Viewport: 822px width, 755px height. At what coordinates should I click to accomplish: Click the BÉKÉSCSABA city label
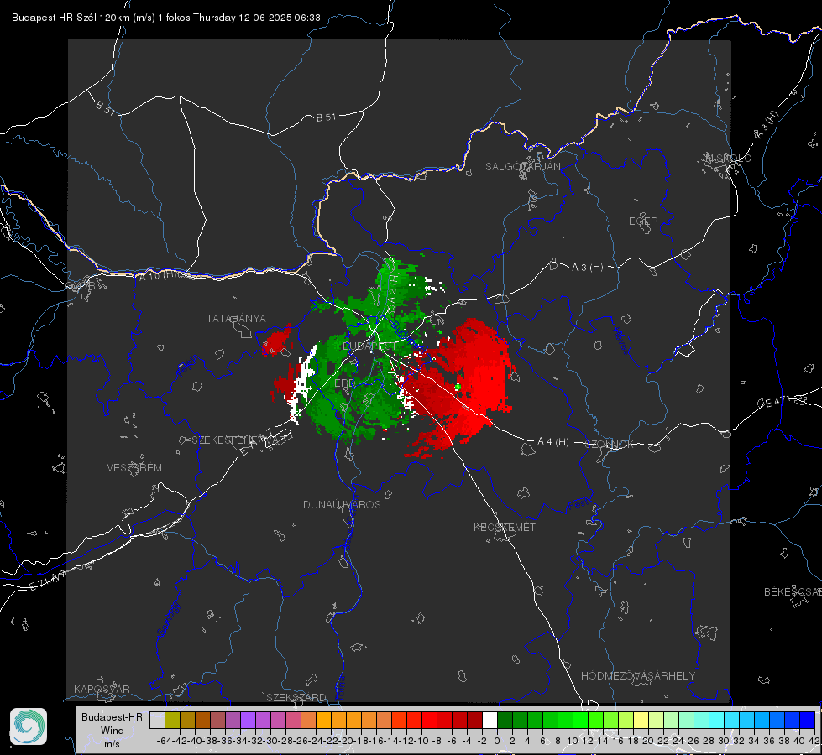click(793, 592)
